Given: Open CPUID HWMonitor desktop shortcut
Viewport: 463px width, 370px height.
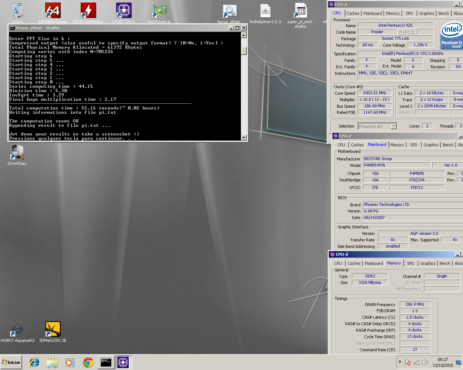Looking at the screenshot, I should [88, 13].
